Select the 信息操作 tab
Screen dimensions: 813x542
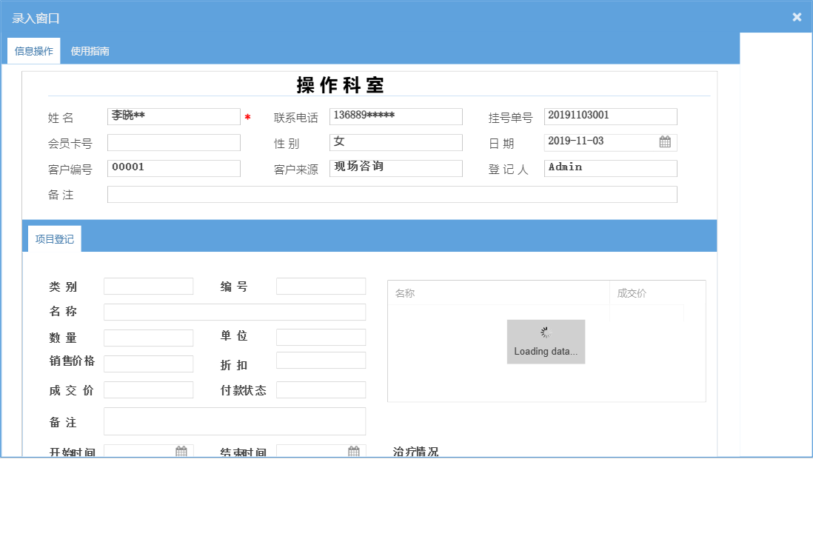coord(33,50)
